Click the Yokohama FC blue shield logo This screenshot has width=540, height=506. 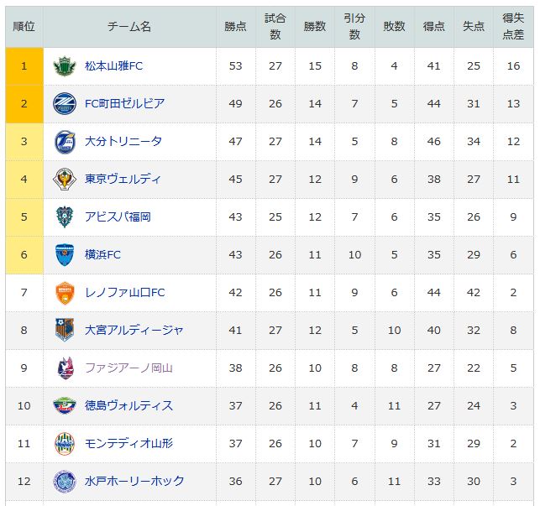(x=65, y=255)
